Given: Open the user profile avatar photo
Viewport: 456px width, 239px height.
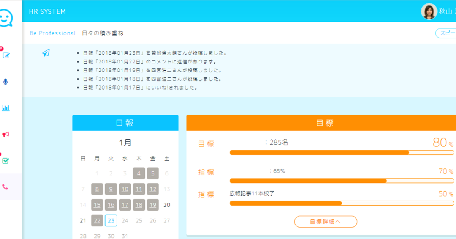Looking at the screenshot, I should tap(429, 11).
